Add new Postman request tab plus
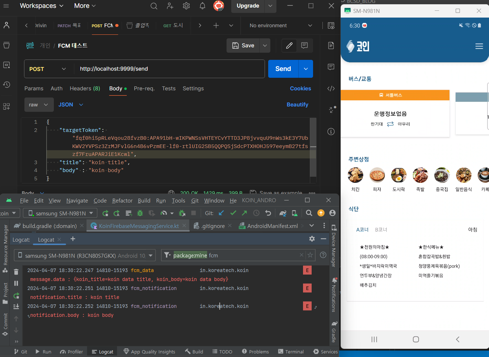This screenshot has width=489, height=357. pyautogui.click(x=216, y=25)
